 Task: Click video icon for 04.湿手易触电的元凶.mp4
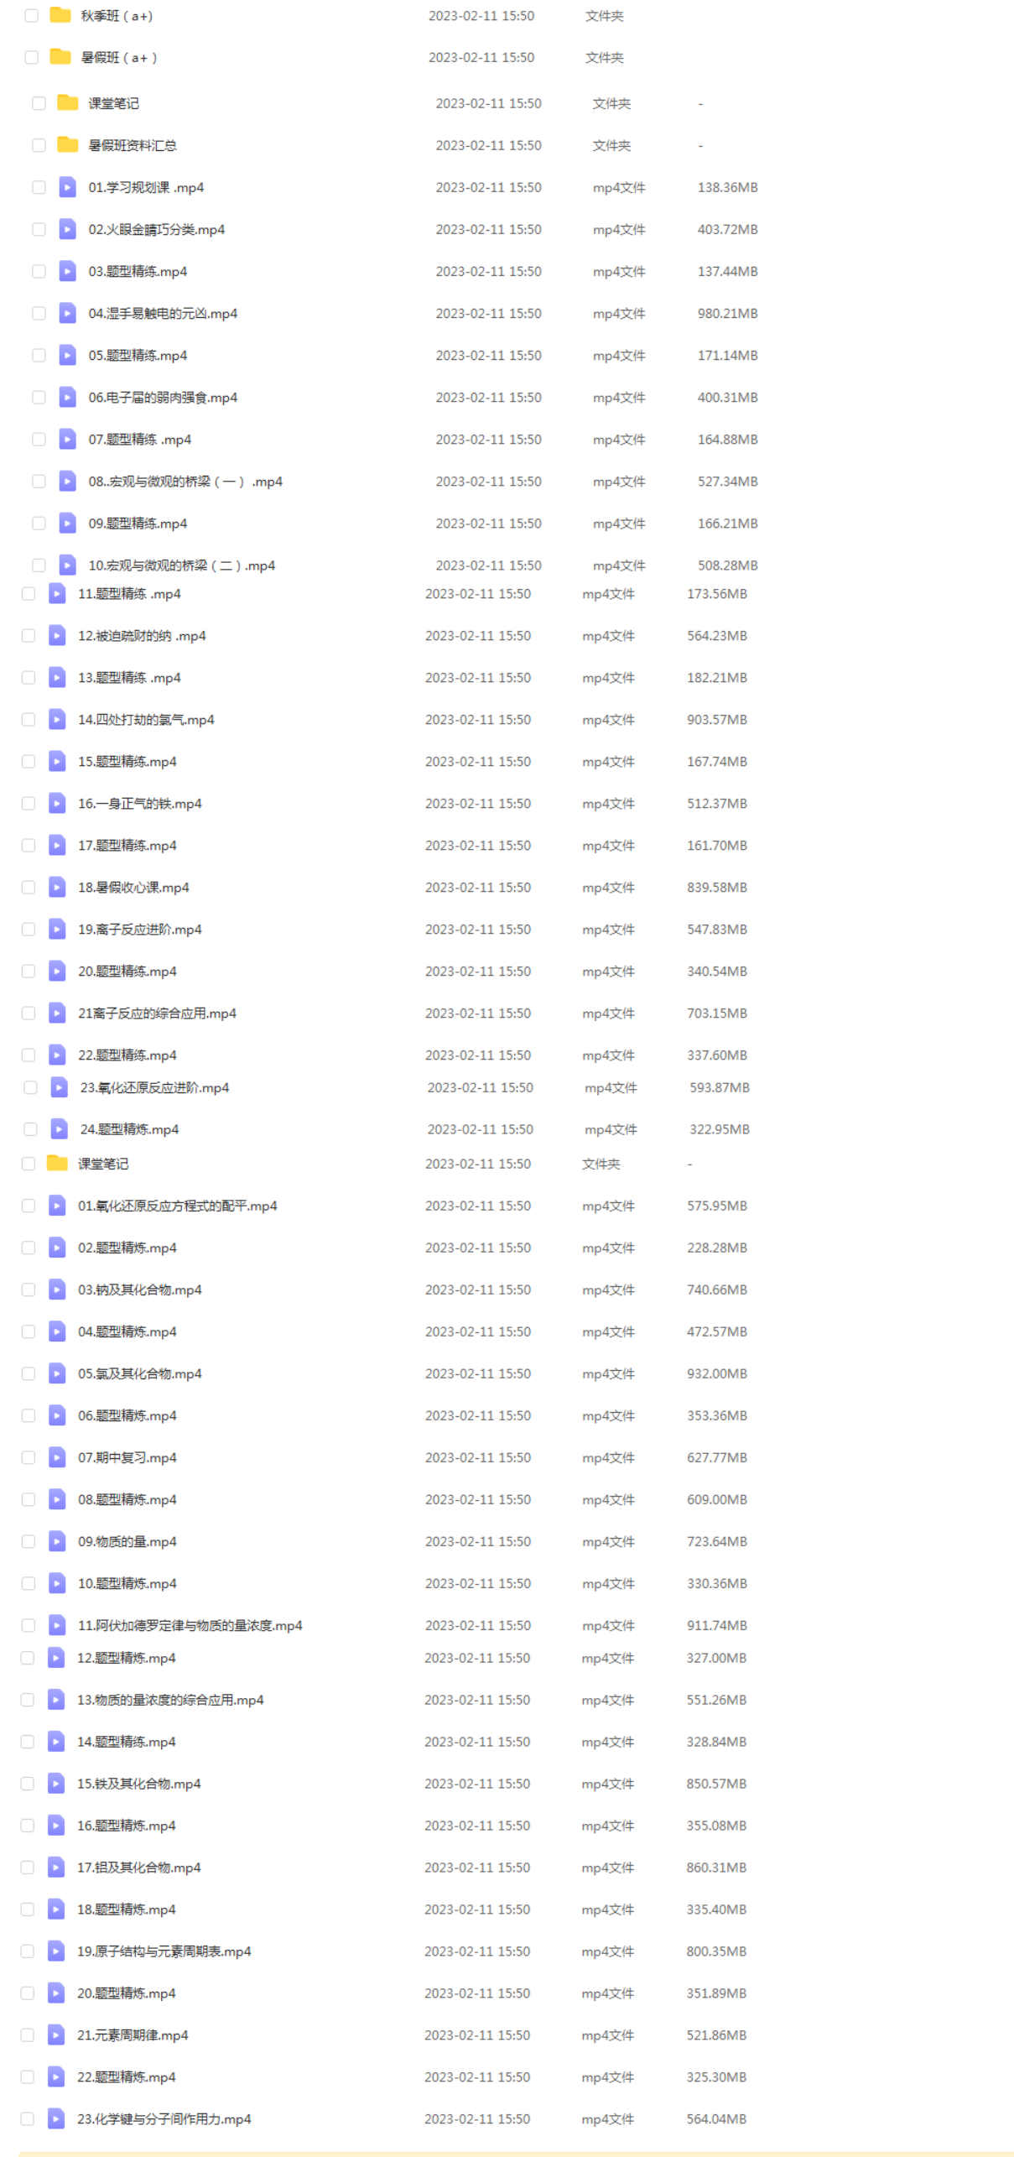68,313
